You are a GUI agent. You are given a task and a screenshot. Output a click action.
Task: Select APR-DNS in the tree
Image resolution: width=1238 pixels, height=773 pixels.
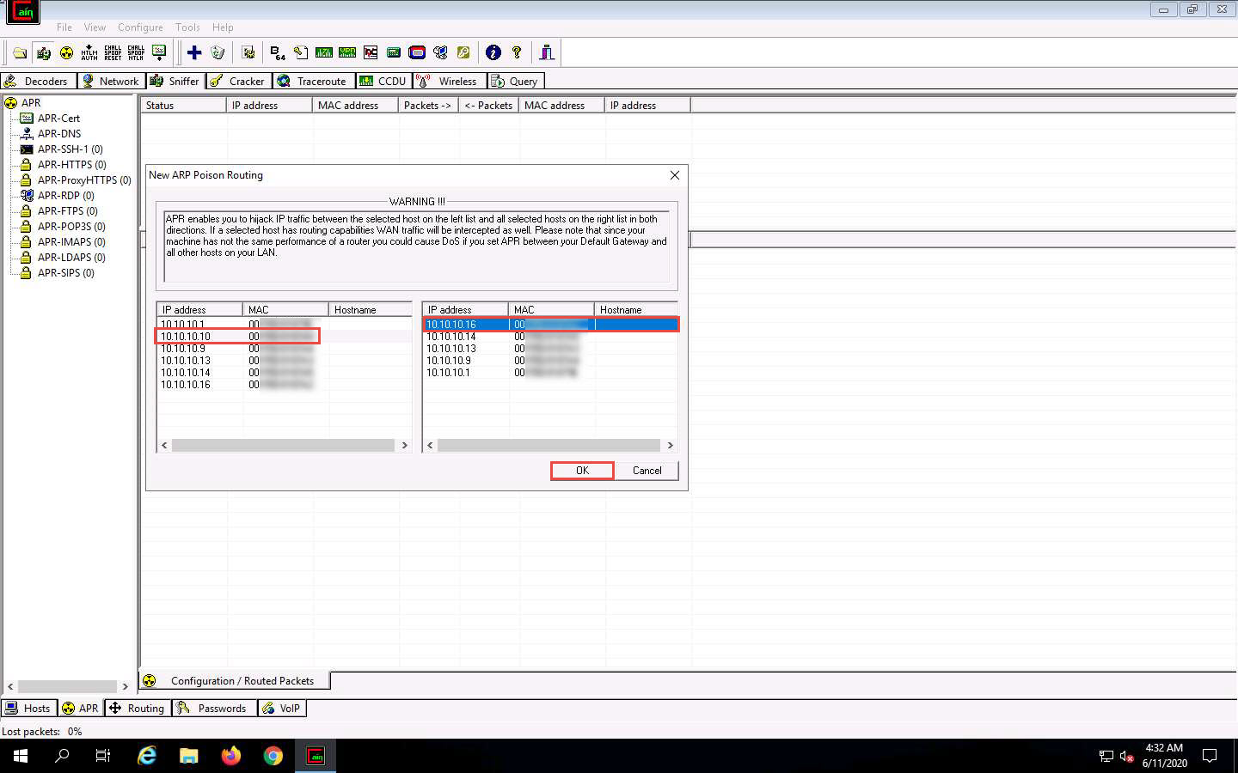pyautogui.click(x=59, y=134)
